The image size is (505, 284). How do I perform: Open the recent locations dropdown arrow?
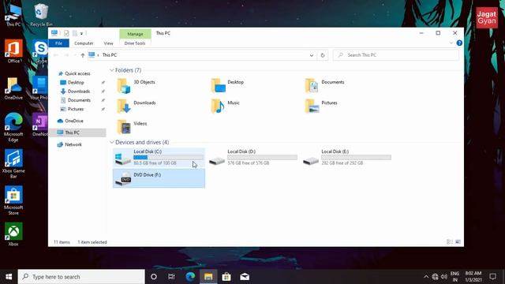75,55
